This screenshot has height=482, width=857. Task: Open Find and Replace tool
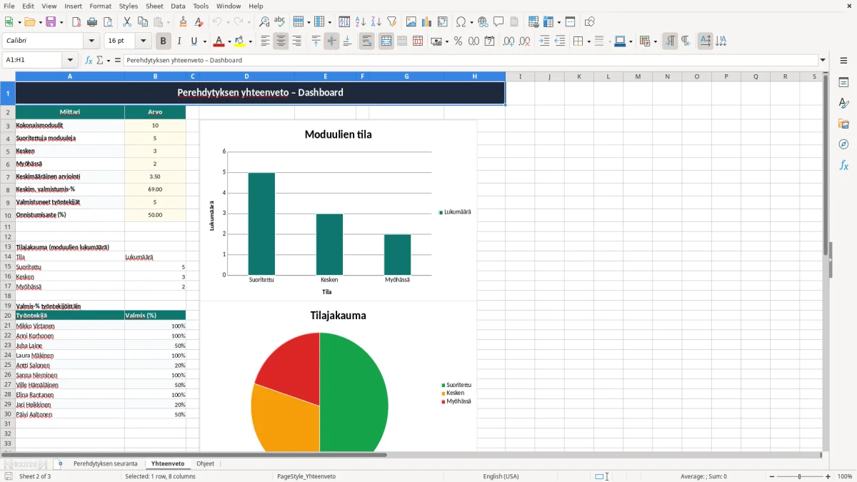coord(264,22)
